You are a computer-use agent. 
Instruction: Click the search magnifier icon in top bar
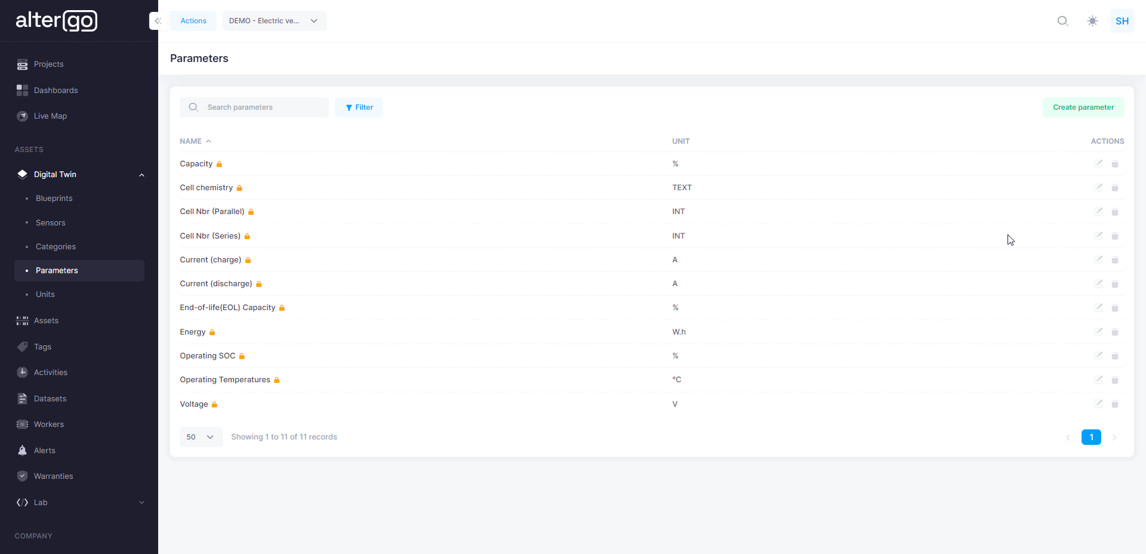point(1062,21)
